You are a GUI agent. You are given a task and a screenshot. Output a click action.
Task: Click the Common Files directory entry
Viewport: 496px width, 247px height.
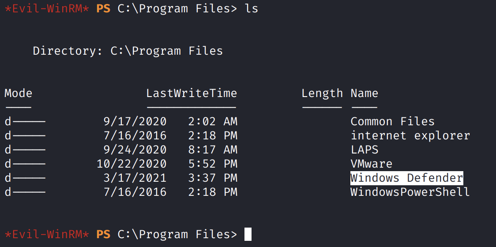pyautogui.click(x=392, y=121)
